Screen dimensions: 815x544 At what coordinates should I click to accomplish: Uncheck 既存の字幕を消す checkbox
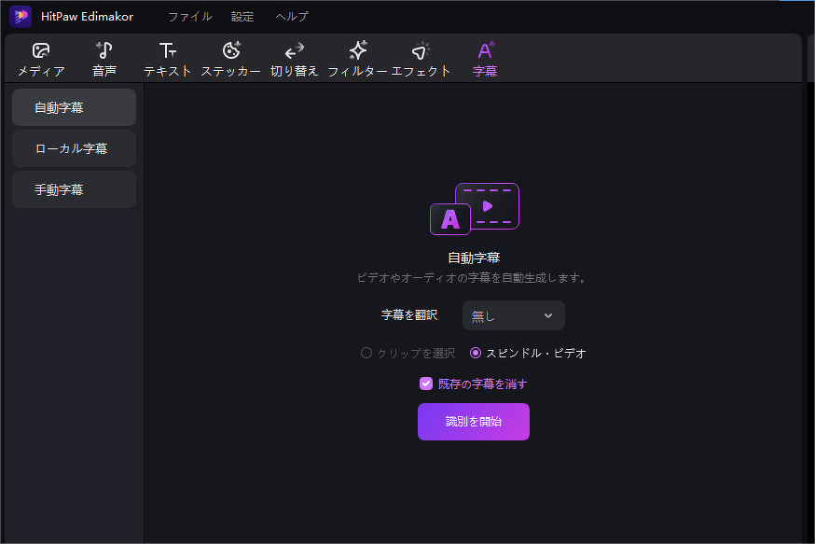click(x=426, y=384)
